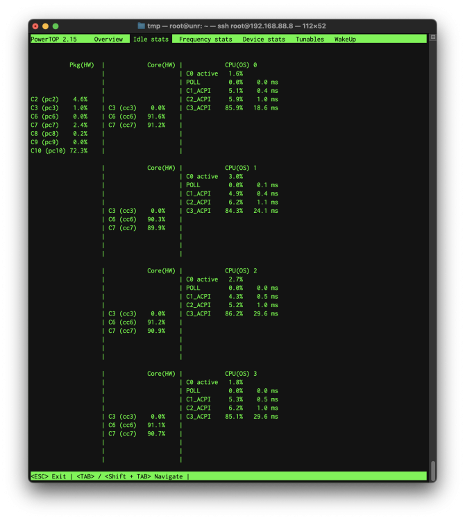465x520 pixels.
Task: Click the C0 active 3.0% value
Action: 236,176
